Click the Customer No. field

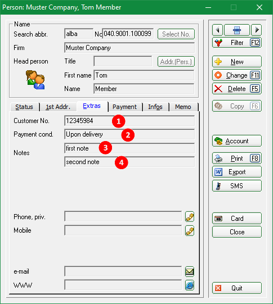(x=129, y=121)
